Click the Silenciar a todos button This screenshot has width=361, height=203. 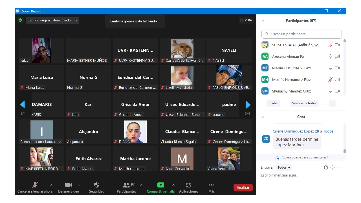[x=304, y=103]
